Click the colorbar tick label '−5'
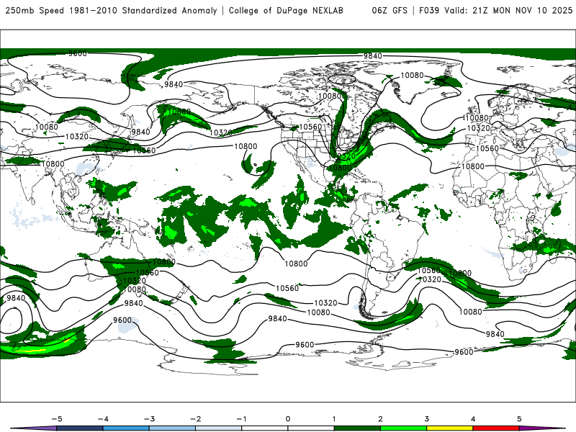The image size is (576, 432). (57, 419)
